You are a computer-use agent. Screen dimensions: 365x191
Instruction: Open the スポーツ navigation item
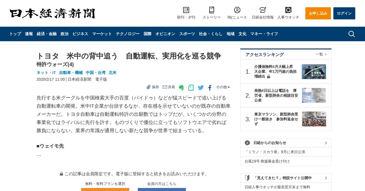[187, 34]
